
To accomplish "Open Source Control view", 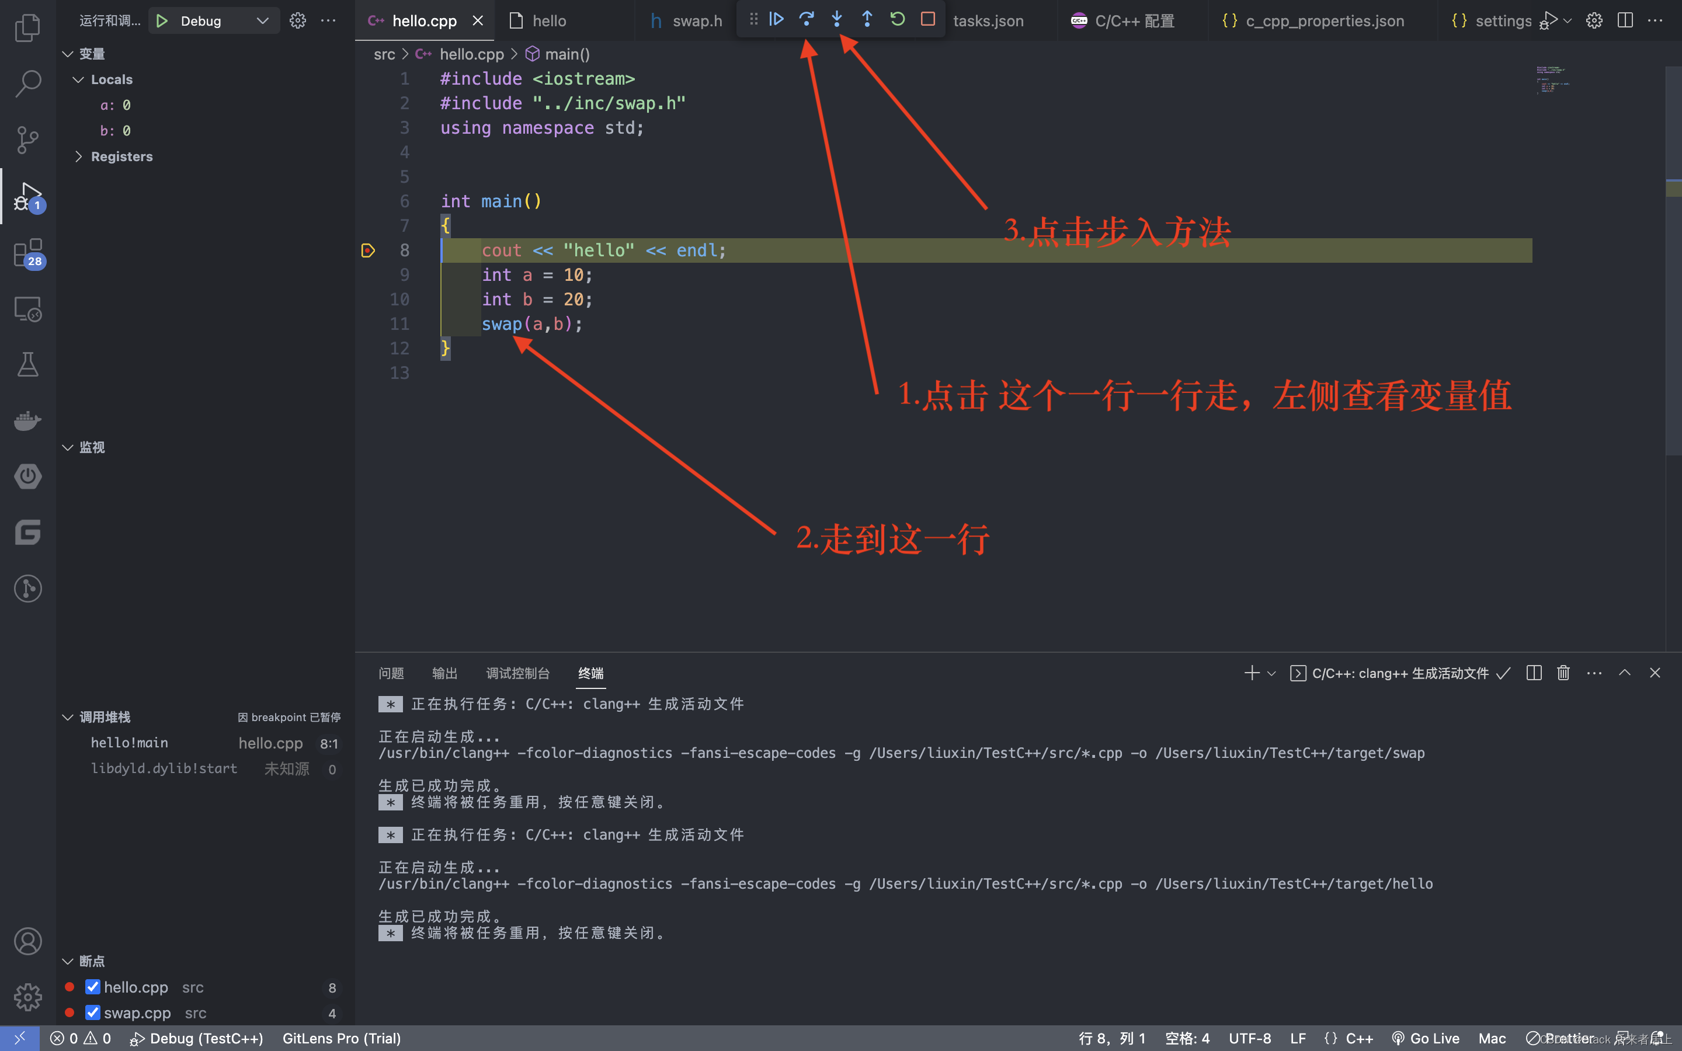I will [x=28, y=140].
